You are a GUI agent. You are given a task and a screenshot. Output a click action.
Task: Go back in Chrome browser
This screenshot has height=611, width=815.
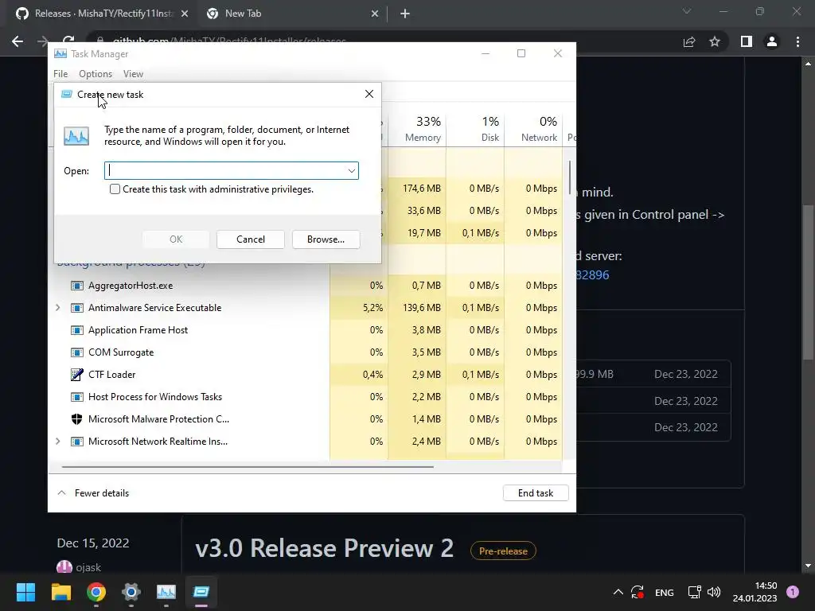[18, 41]
